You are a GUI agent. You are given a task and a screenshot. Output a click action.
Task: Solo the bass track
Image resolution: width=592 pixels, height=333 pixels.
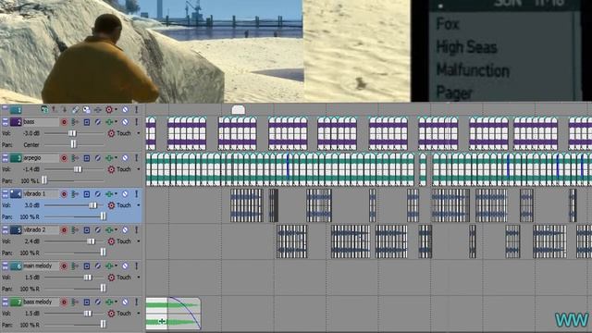136,122
